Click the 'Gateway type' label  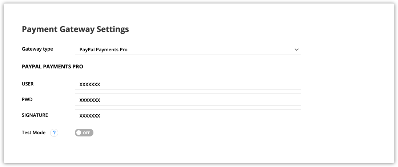[x=37, y=49]
